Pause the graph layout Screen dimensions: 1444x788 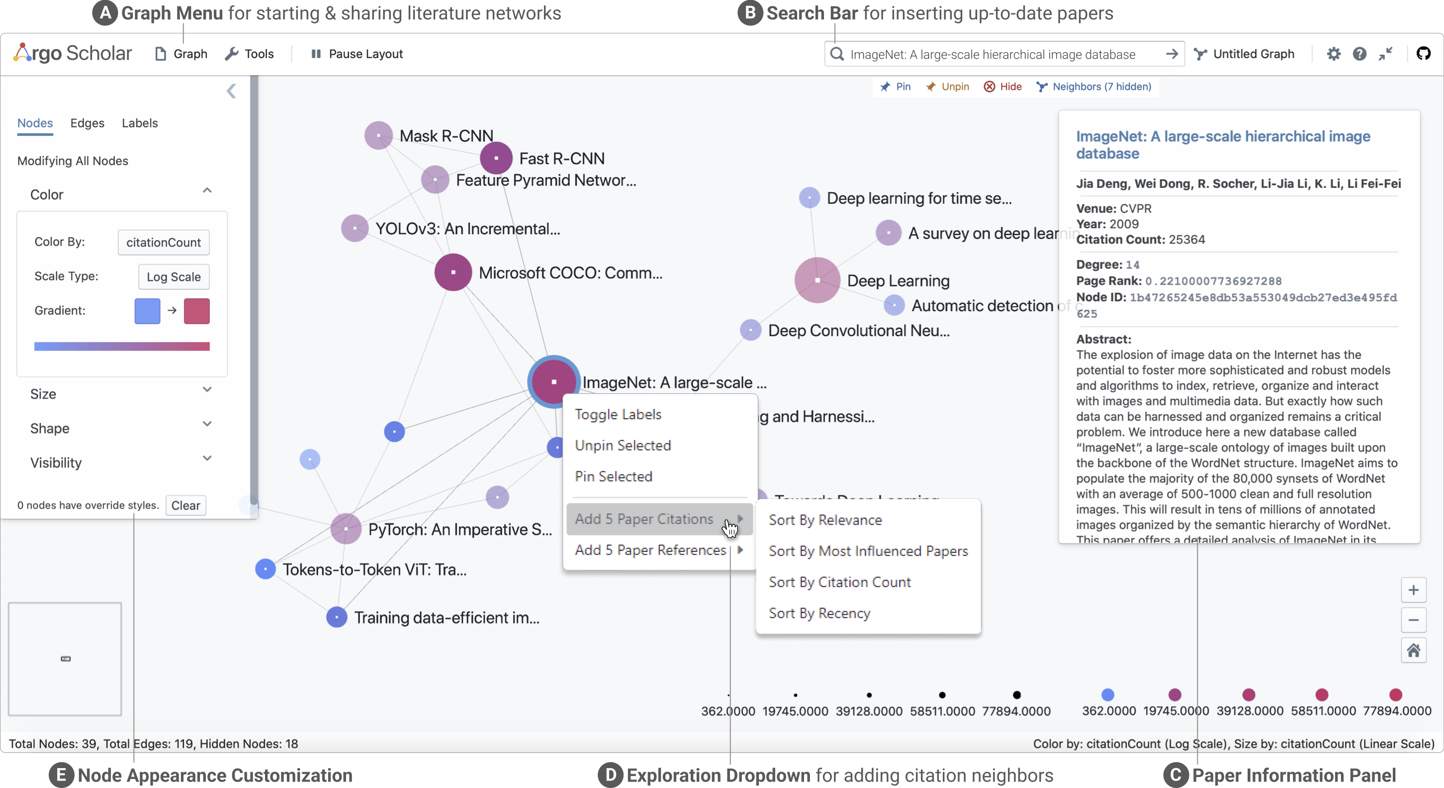357,54
